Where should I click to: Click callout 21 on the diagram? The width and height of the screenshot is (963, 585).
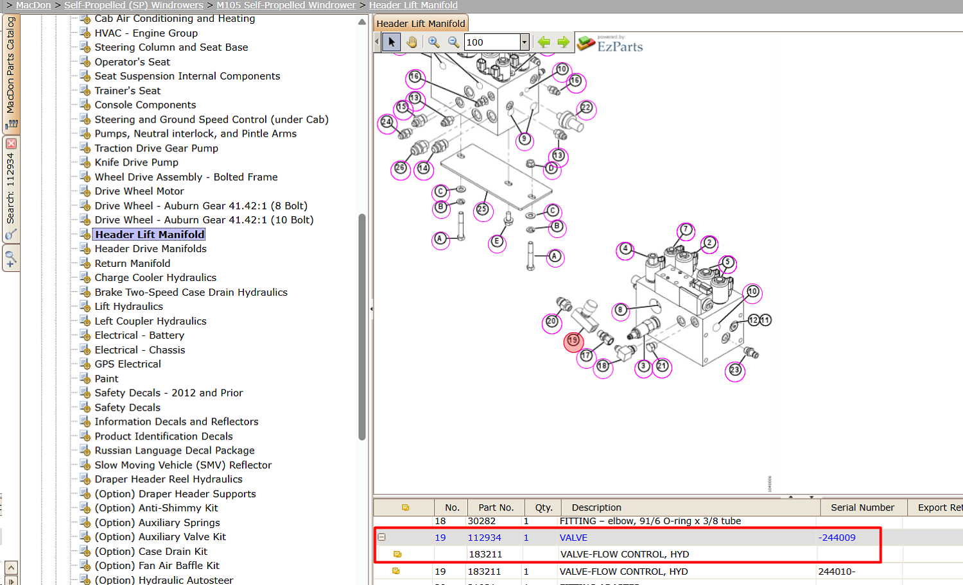[662, 366]
